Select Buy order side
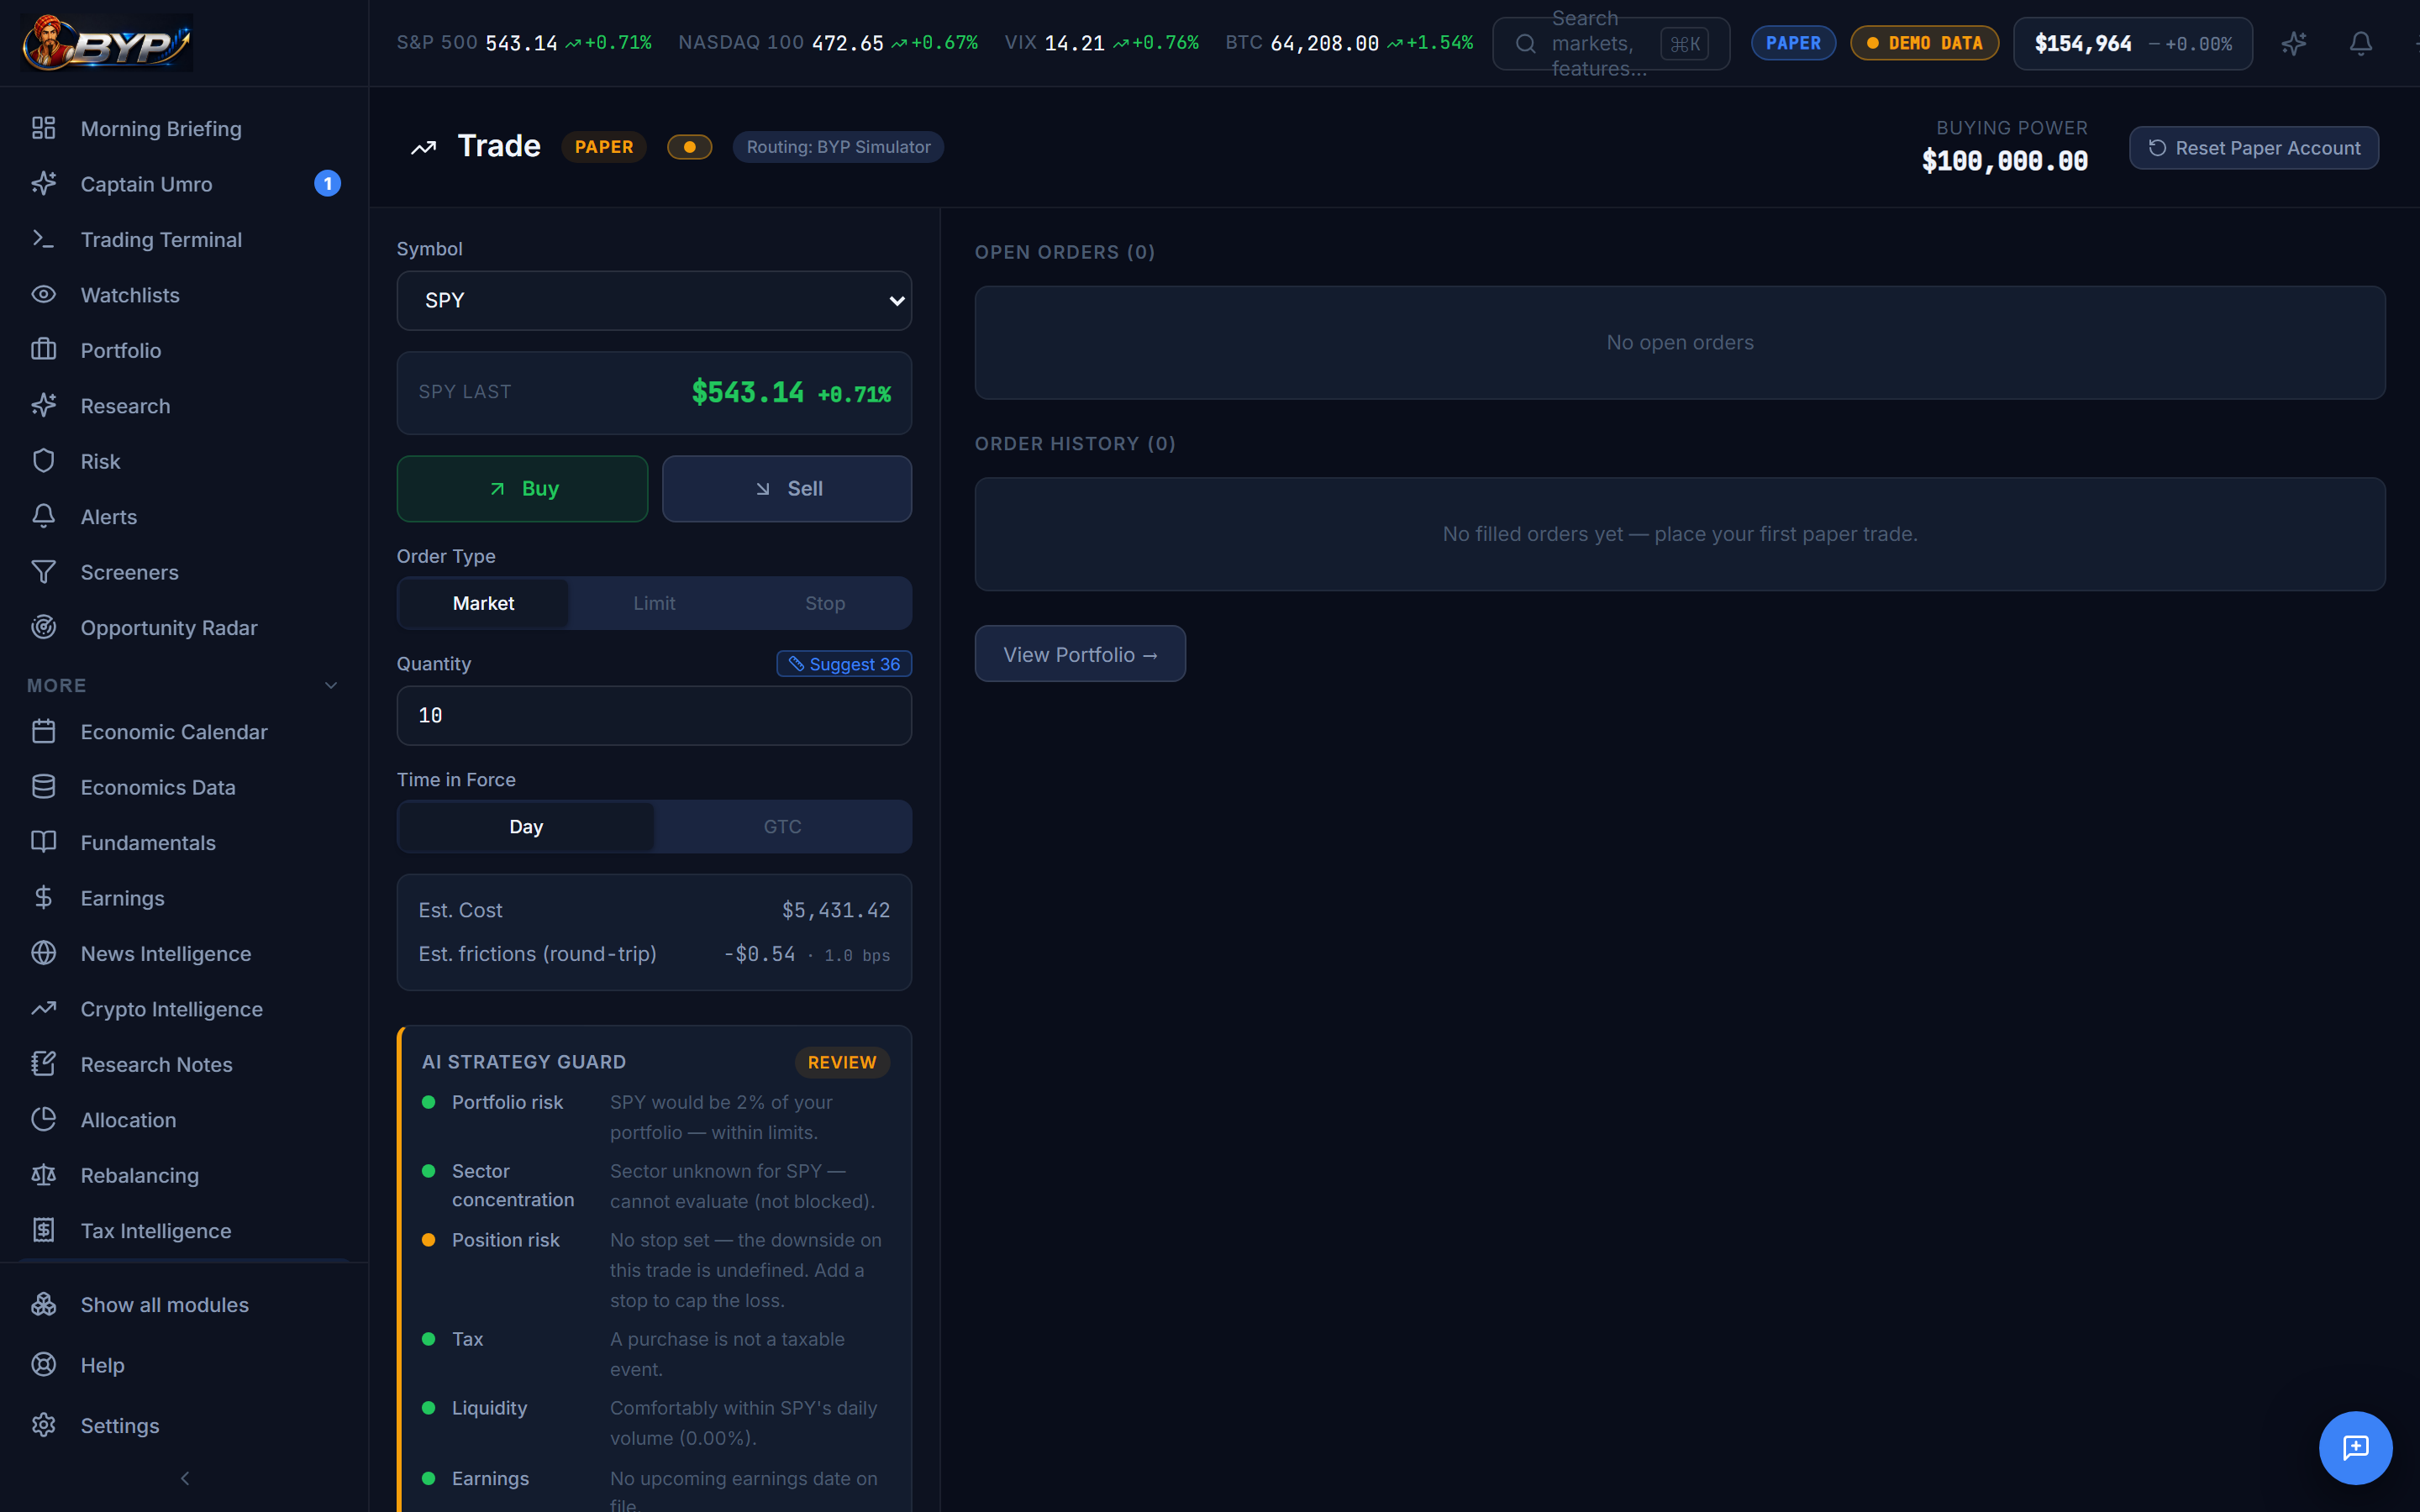Screen dimensions: 2420x1512 coord(522,489)
